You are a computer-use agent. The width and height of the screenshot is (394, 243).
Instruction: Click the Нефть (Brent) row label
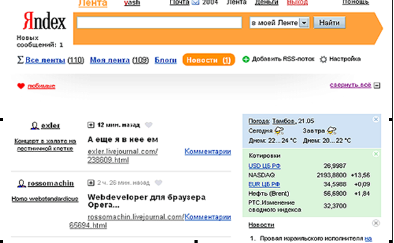pyautogui.click(x=268, y=194)
